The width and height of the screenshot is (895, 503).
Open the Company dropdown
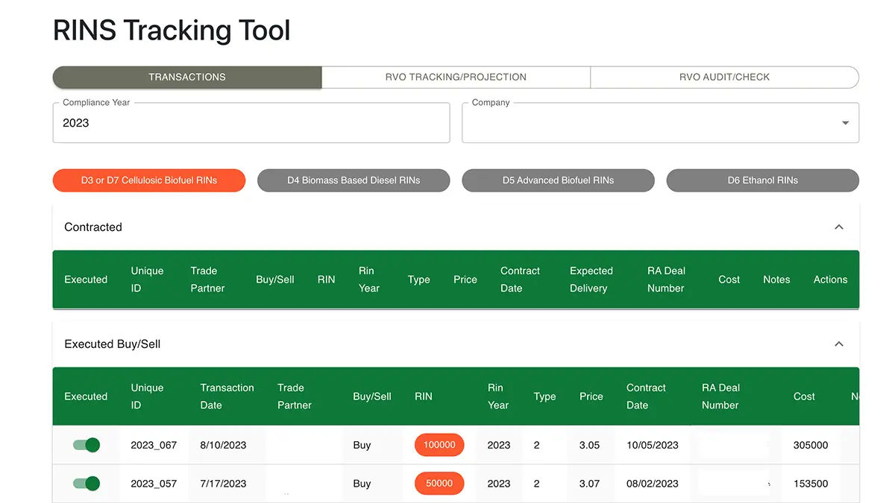pyautogui.click(x=660, y=123)
